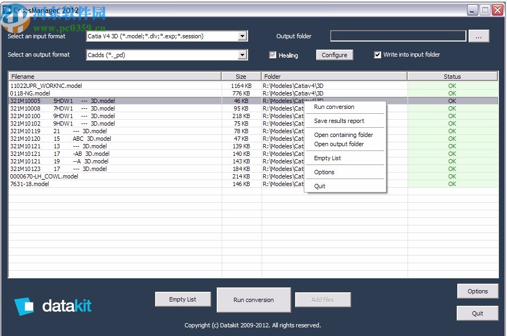Expand the Catia V4 3D format list arrow
The width and height of the screenshot is (507, 336).
coord(244,36)
